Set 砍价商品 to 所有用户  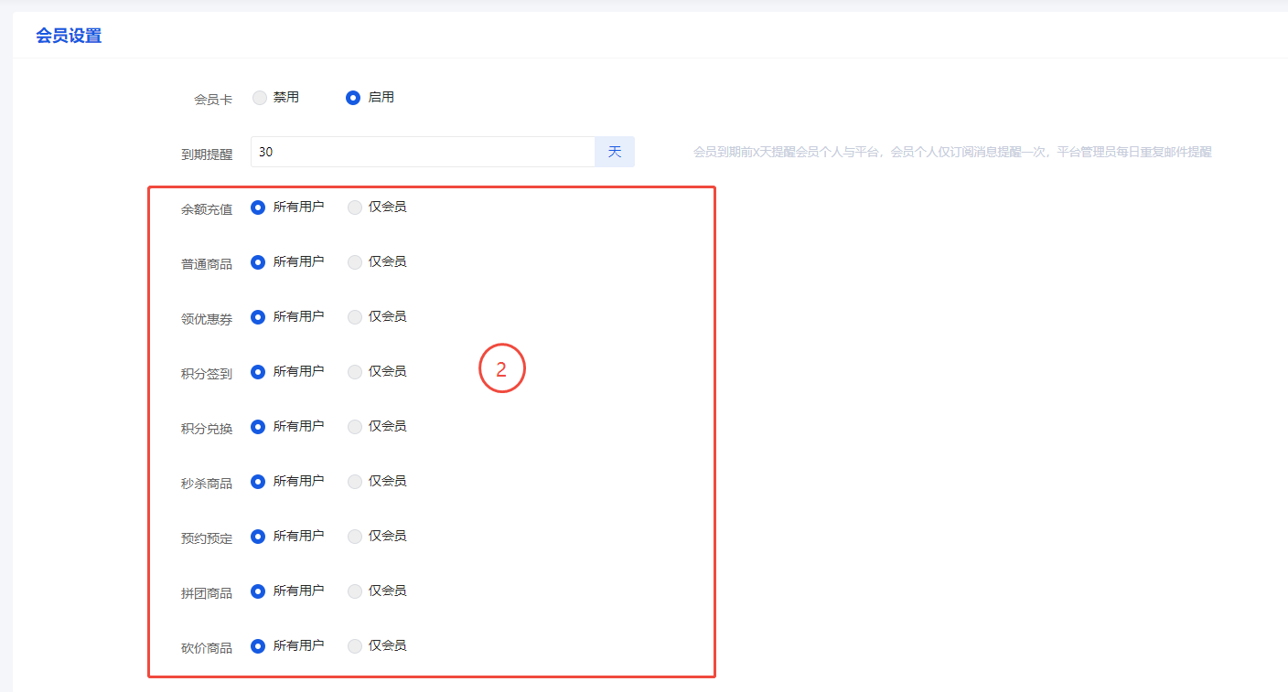click(258, 646)
